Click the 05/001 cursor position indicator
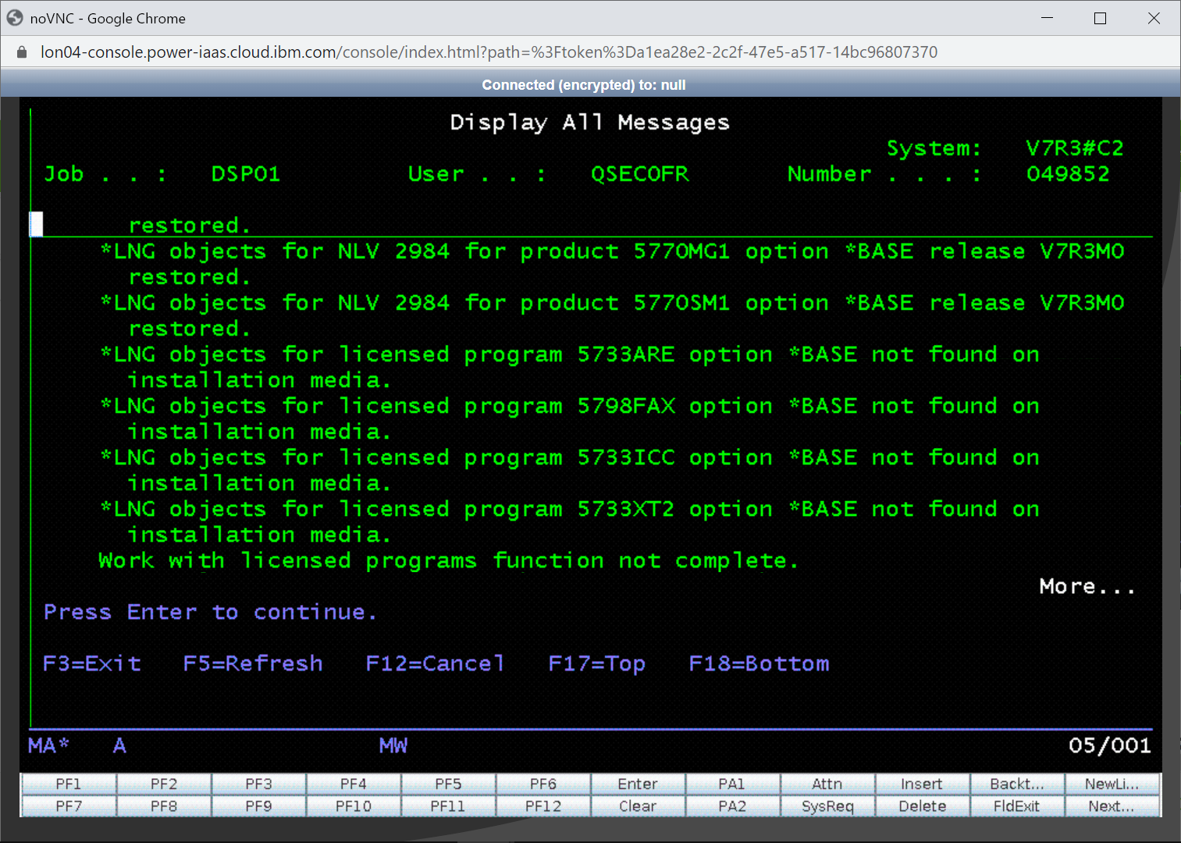The height and width of the screenshot is (843, 1181). pos(1110,745)
